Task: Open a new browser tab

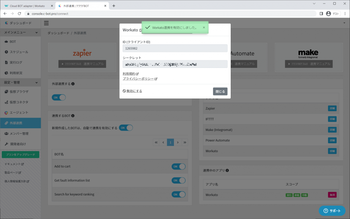Action: coord(113,6)
